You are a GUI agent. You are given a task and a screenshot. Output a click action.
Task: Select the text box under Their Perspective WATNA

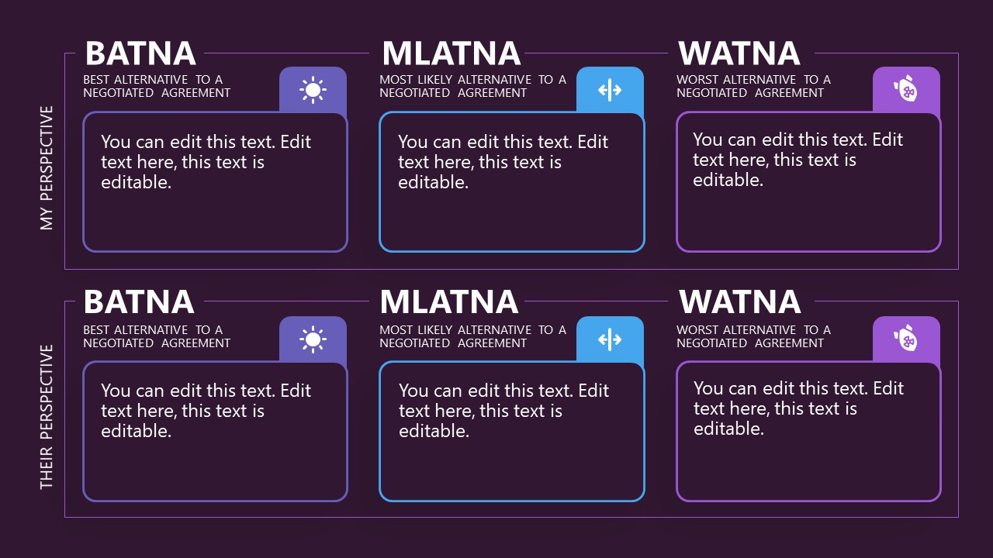pos(808,432)
